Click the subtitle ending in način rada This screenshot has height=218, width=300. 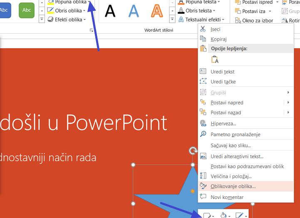(x=48, y=158)
